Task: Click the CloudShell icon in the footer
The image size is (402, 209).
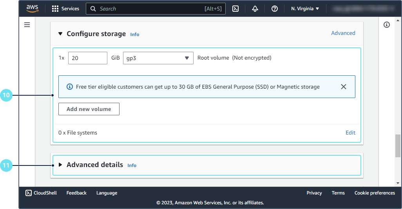Action: 29,193
